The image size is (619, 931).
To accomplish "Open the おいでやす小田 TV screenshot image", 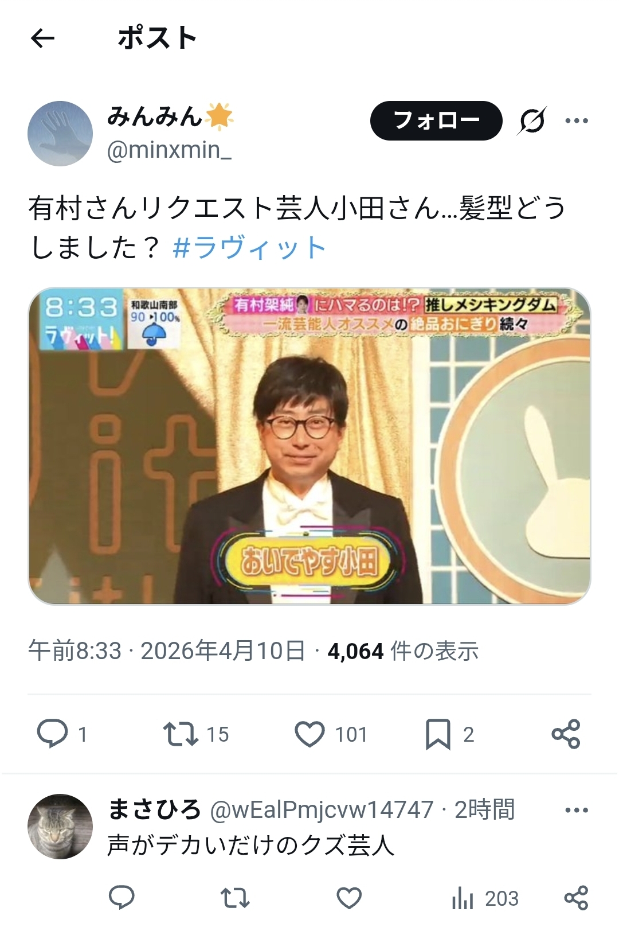I will [x=309, y=446].
